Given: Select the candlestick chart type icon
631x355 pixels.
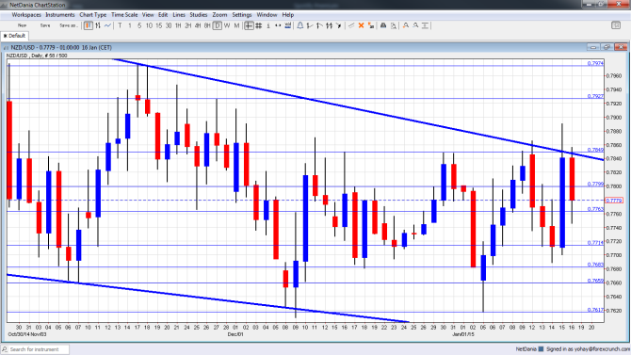Looking at the screenshot, I should coord(89,25).
